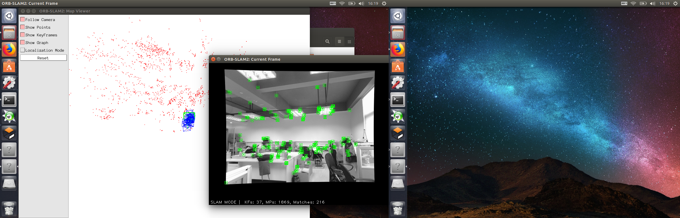Uncheck the Show Graph option
This screenshot has height=218, width=680.
coord(22,42)
